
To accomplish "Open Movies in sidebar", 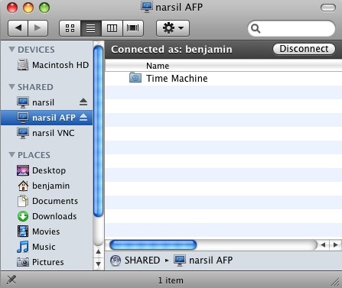I will click(x=47, y=231).
